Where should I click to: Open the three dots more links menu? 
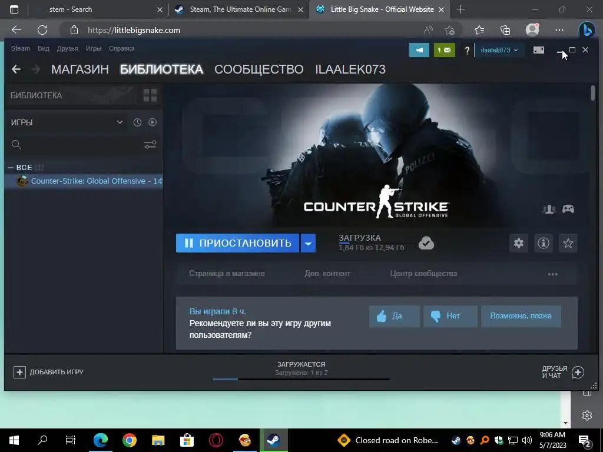(552, 274)
